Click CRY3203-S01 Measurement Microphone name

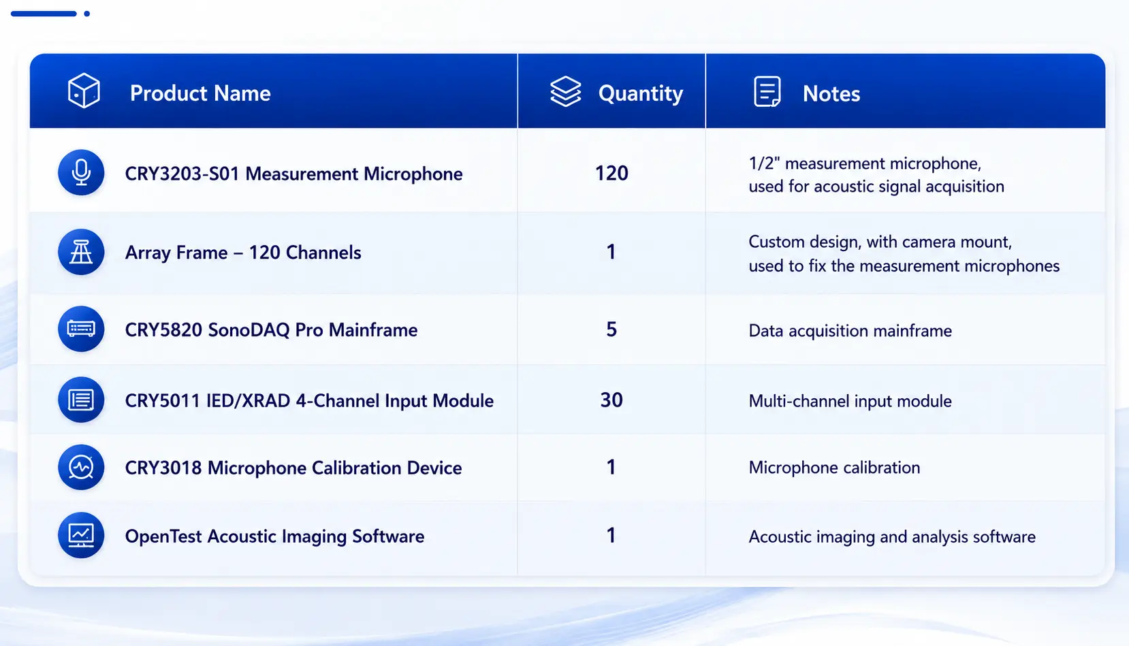293,174
